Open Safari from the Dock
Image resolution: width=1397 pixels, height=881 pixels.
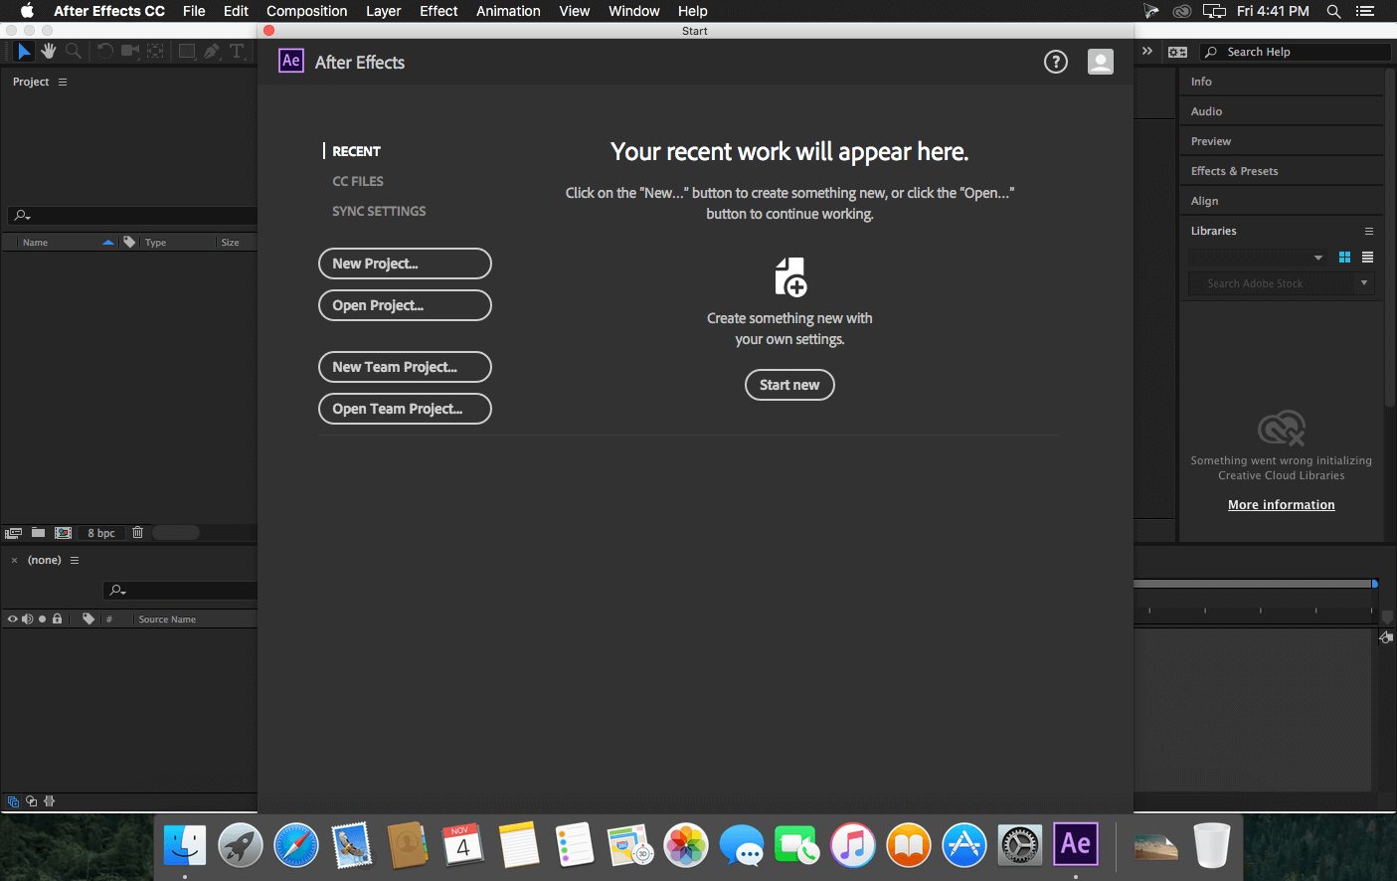pos(296,845)
